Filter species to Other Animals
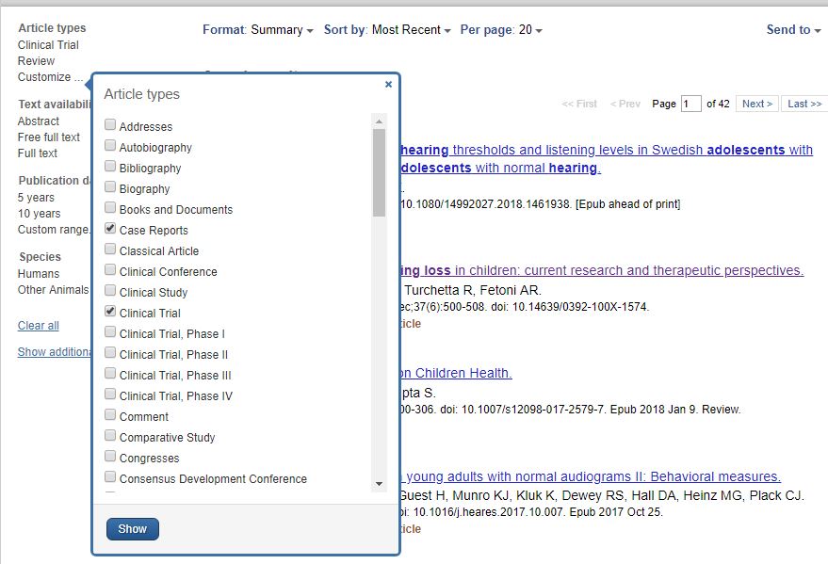828x564 pixels. click(x=54, y=290)
